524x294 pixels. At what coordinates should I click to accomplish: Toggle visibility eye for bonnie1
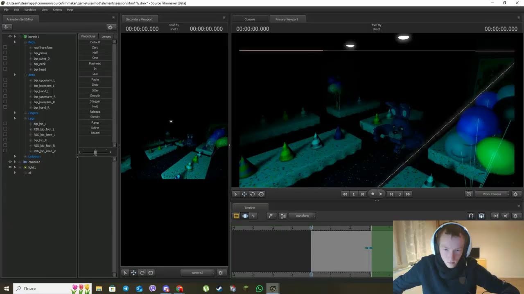pyautogui.click(x=10, y=36)
